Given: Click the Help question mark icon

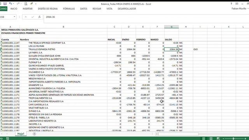Looking at the screenshot, I should 231,3.
